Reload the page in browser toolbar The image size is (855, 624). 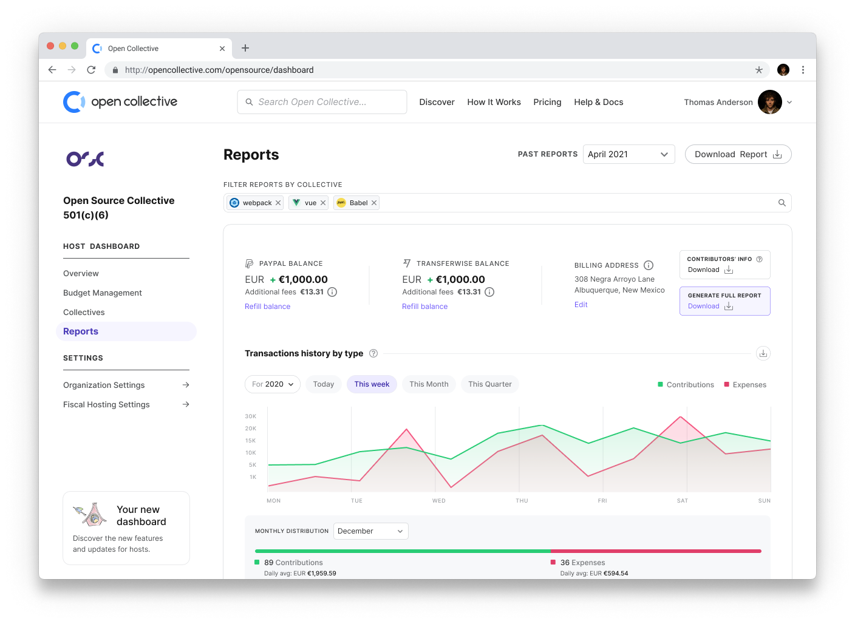click(91, 70)
